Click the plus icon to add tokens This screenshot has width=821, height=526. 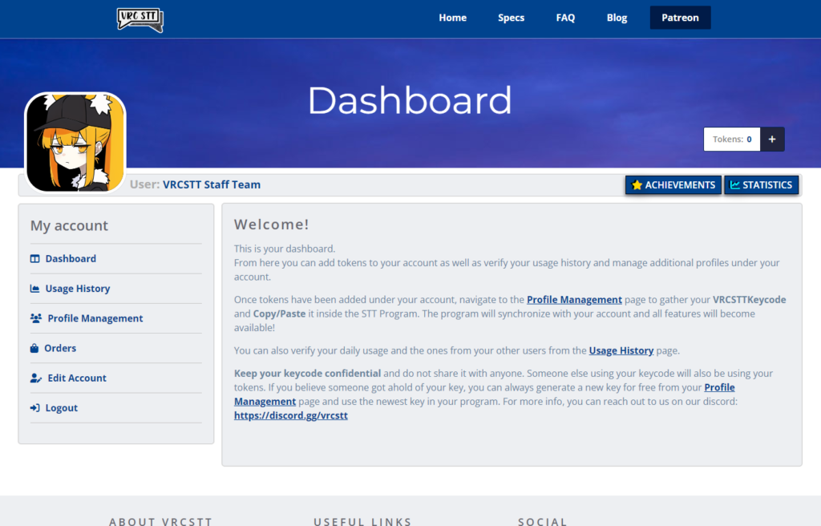(x=772, y=139)
